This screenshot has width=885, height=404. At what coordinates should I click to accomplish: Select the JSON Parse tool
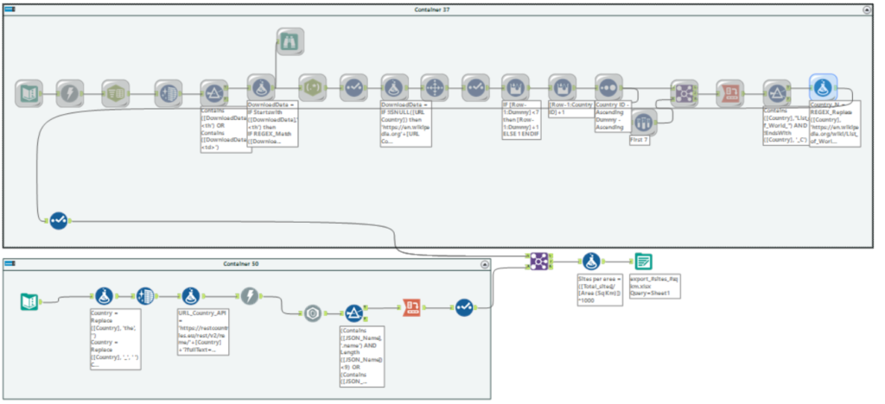tap(312, 313)
